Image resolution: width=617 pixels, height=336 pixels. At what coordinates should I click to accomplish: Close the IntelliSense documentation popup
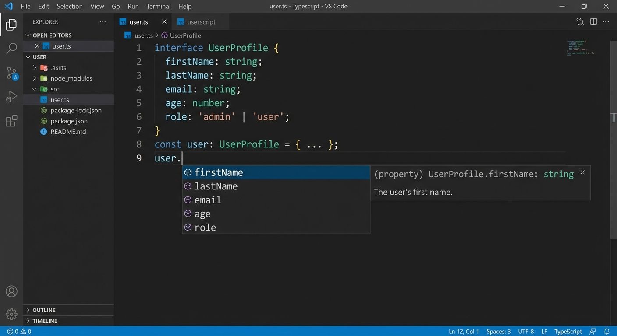point(582,172)
